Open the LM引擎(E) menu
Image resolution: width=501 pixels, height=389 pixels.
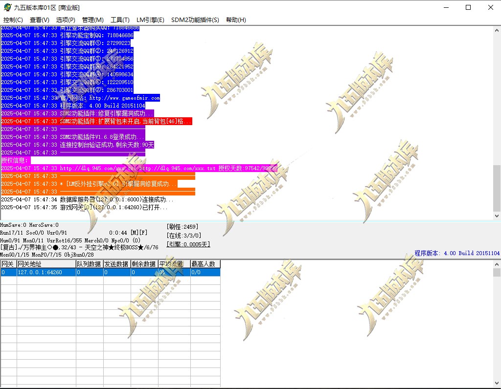[x=150, y=20]
